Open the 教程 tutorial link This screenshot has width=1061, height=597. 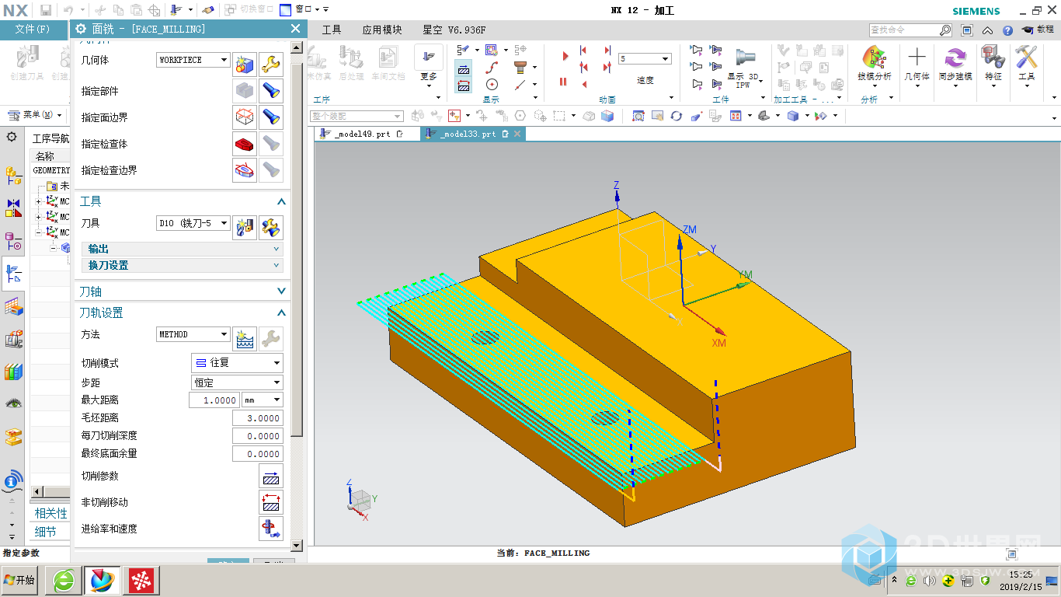tap(1038, 30)
